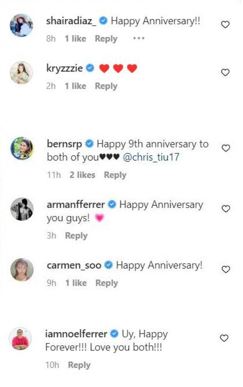Screen dimensions: 243x387
Task: Like shairadiaz_'s Happy Anniversary comment
Action: point(225,25)
